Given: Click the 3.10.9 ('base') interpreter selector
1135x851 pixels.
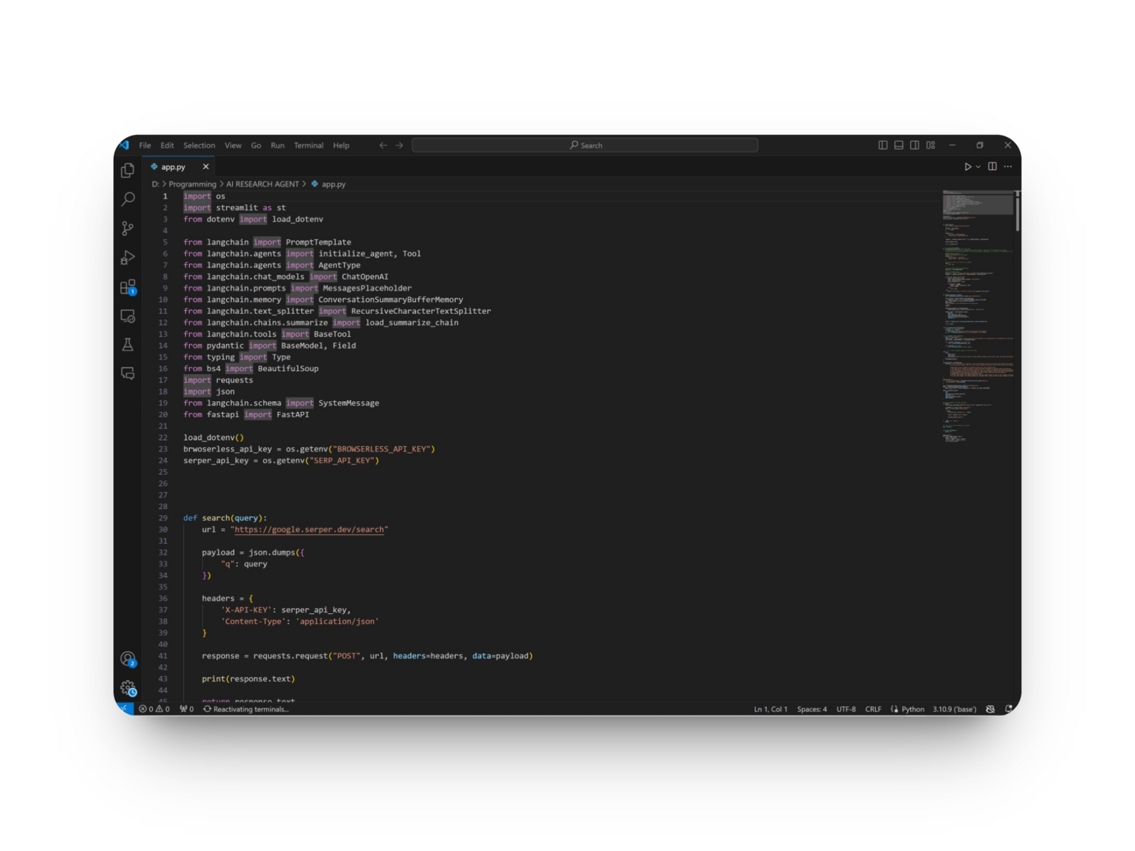Looking at the screenshot, I should [x=955, y=709].
